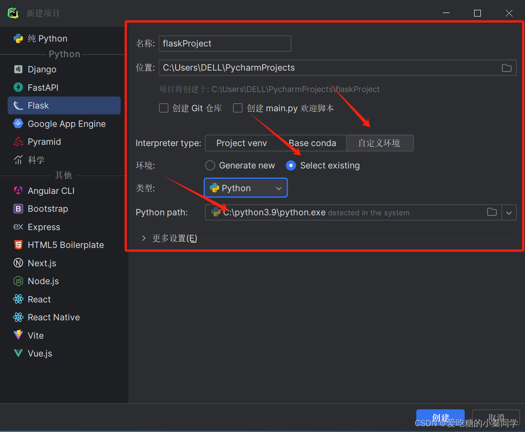Click the HTML5 Boilerplate shield icon
Image resolution: width=525 pixels, height=432 pixels.
[18, 245]
